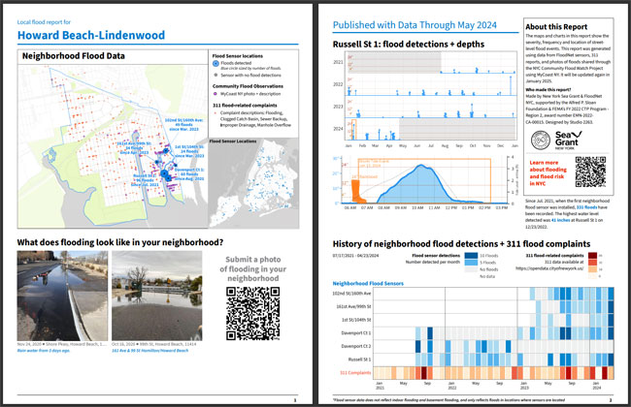Screen dimensions: 631x407
Task: Click the blue 'Floods detected' legend circle
Action: pos(216,63)
